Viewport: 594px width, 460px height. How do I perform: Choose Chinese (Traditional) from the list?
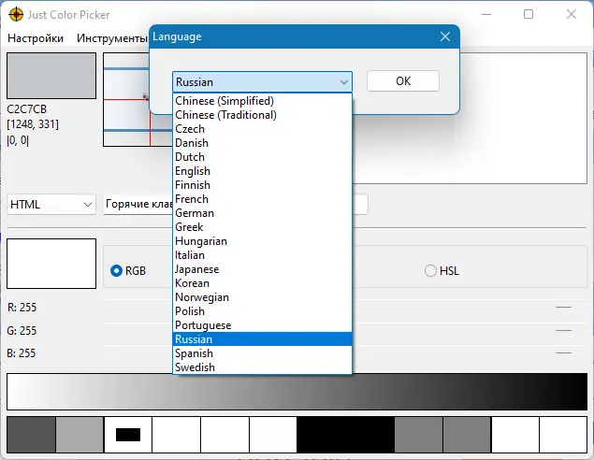262,115
